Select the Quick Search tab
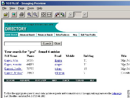 coord(11,35)
